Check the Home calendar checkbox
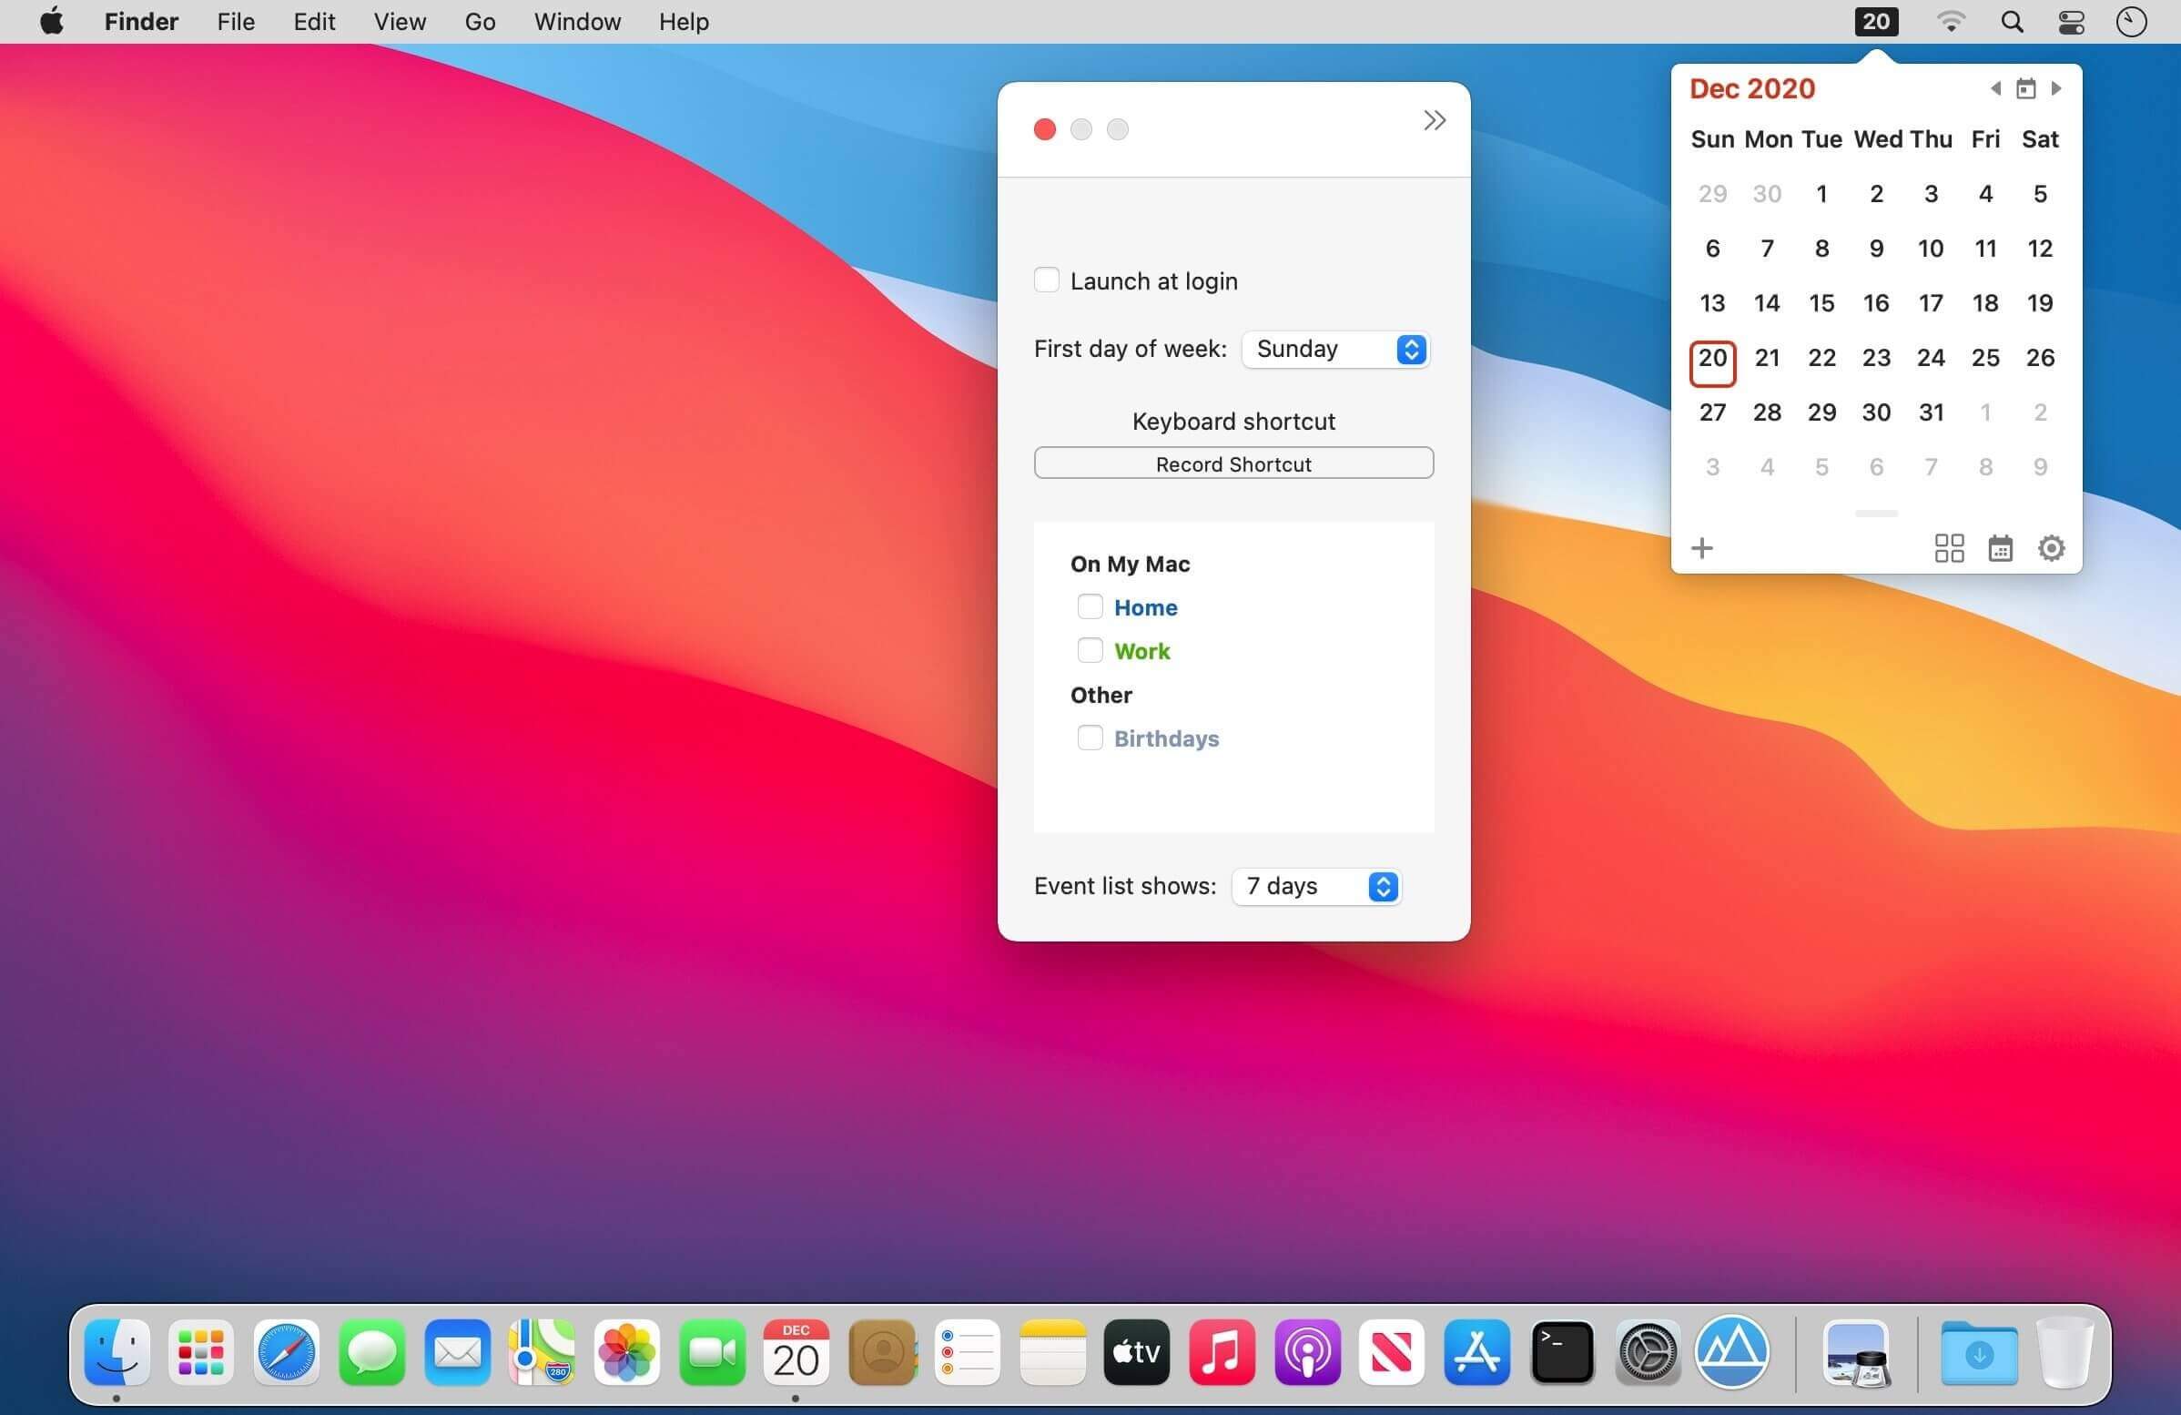 [1090, 606]
